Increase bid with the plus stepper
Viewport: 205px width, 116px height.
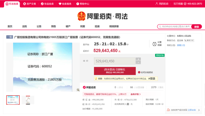point(138,59)
